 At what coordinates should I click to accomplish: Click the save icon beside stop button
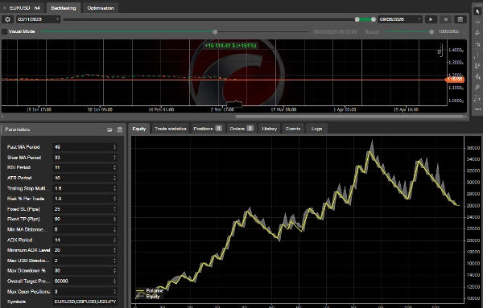click(x=460, y=19)
